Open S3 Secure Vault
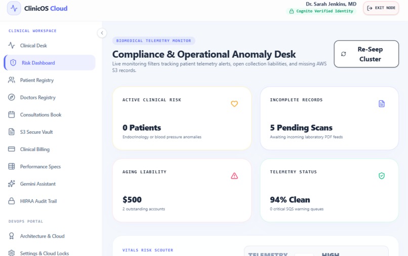 pos(50,132)
